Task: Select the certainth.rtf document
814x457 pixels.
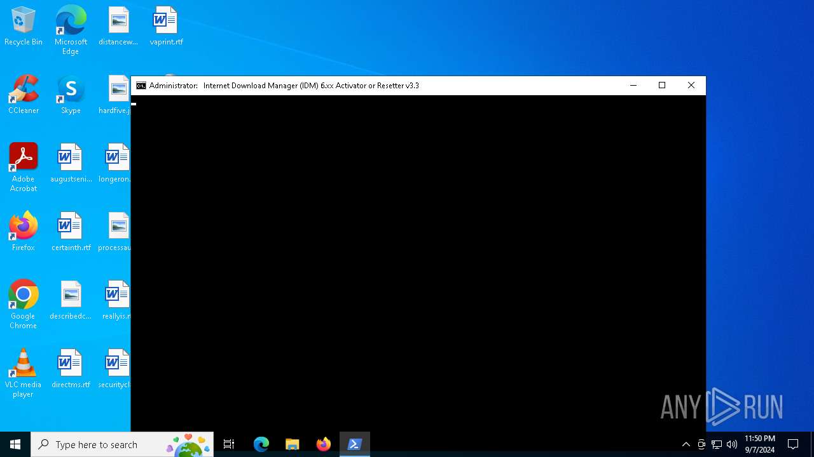Action: pyautogui.click(x=71, y=232)
